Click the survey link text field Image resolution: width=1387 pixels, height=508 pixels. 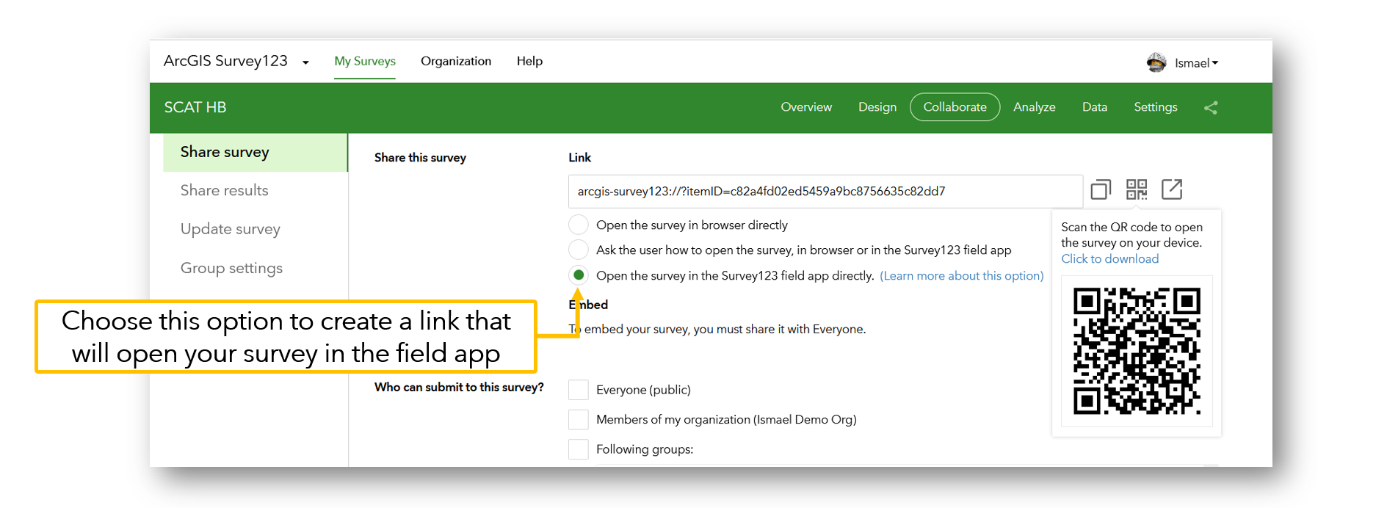pos(825,192)
